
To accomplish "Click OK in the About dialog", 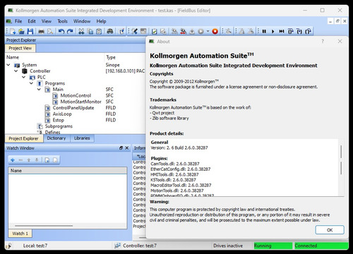I will [x=330, y=230].
